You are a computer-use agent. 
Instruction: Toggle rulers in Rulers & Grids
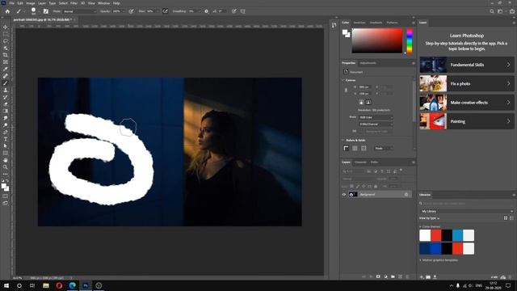click(x=346, y=149)
